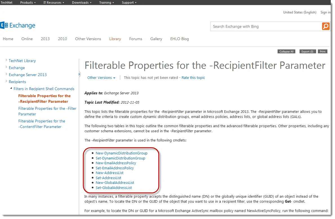The image size is (335, 219).
Task: Select the Forums navigation tab
Action: pyautogui.click(x=136, y=39)
